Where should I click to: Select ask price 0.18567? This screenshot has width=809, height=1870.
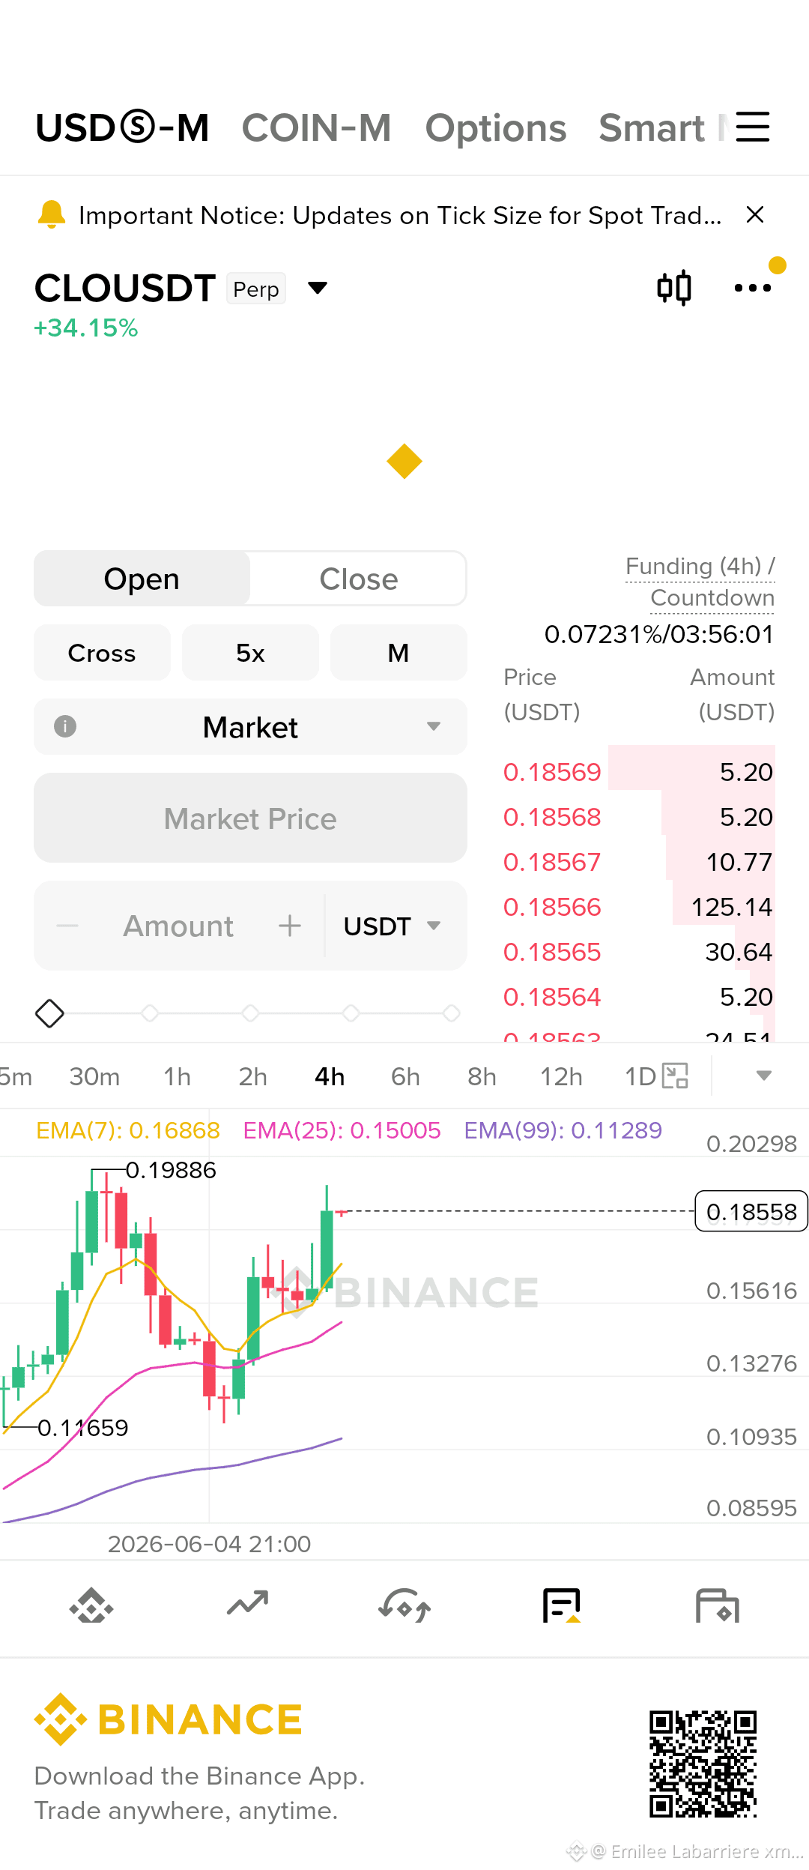[x=552, y=862]
